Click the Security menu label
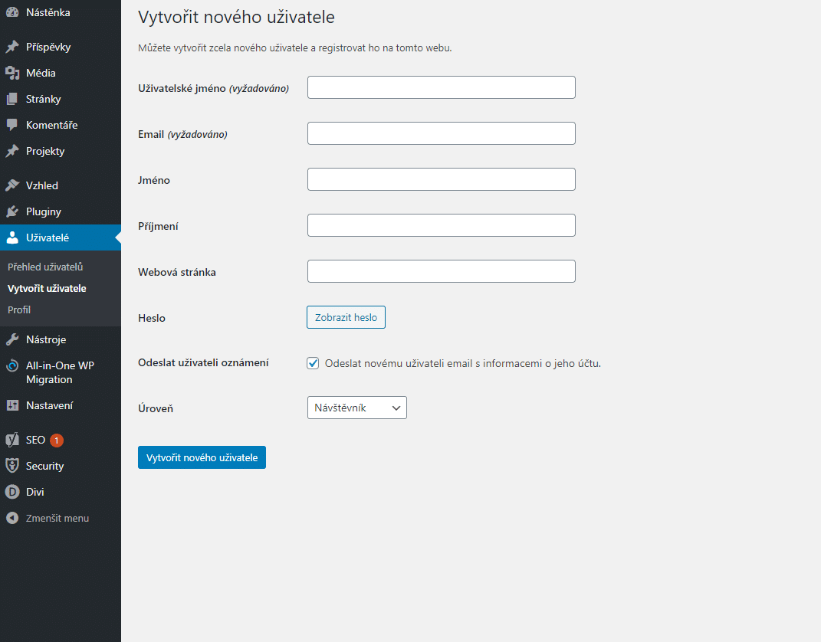The image size is (821, 642). click(45, 467)
